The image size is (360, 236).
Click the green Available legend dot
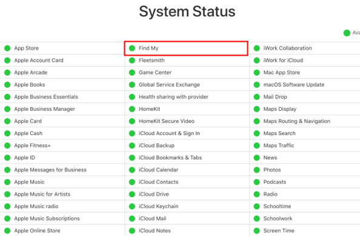click(347, 33)
